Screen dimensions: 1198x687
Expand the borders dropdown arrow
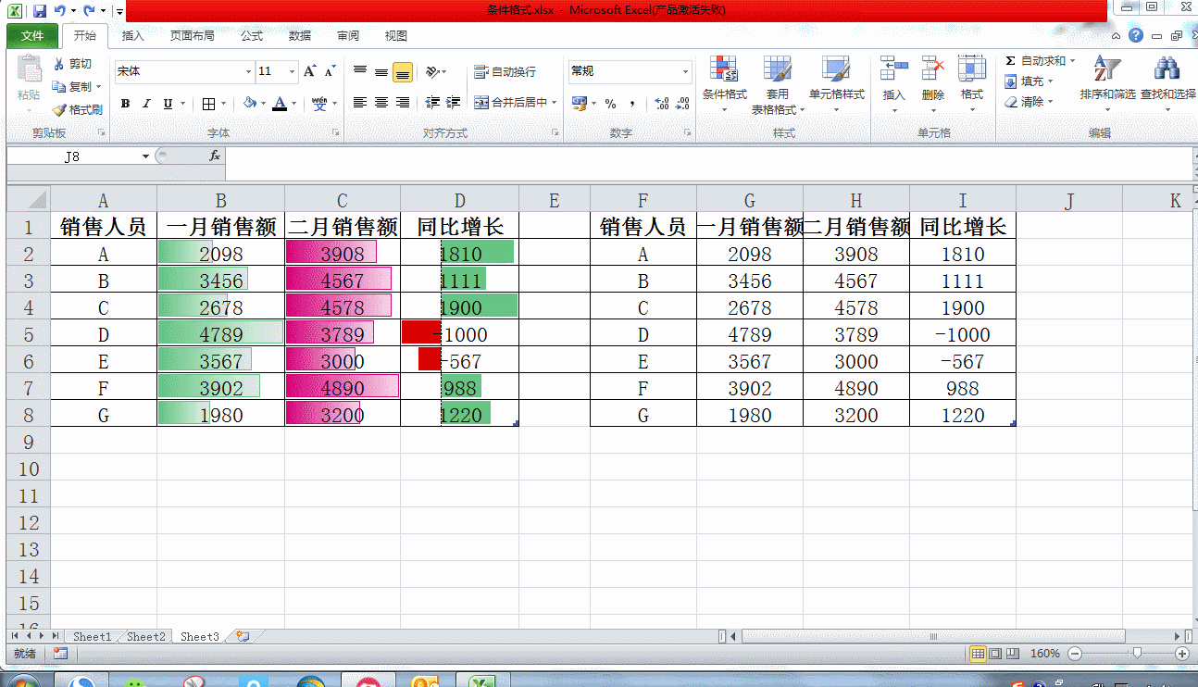tap(223, 104)
